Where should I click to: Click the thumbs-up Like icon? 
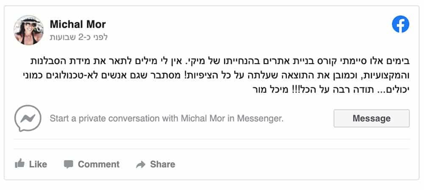[19, 164]
